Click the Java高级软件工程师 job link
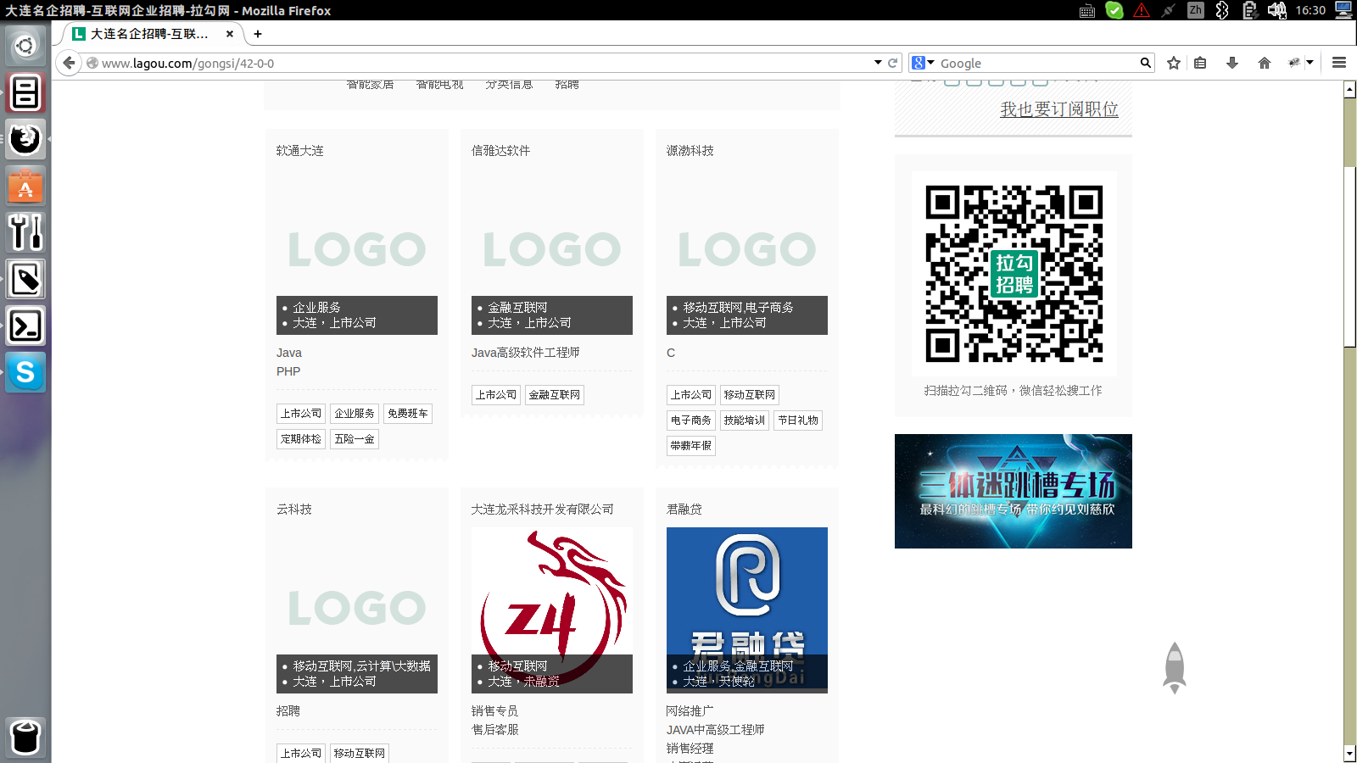This screenshot has height=763, width=1357. (526, 353)
